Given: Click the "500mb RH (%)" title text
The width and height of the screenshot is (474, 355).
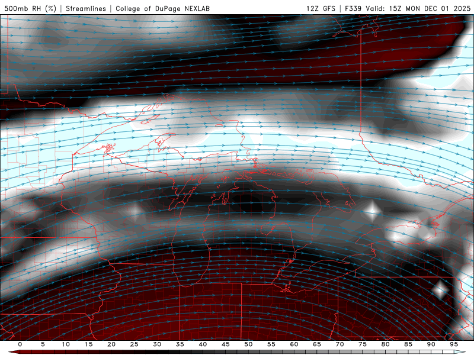Looking at the screenshot, I should [30, 8].
